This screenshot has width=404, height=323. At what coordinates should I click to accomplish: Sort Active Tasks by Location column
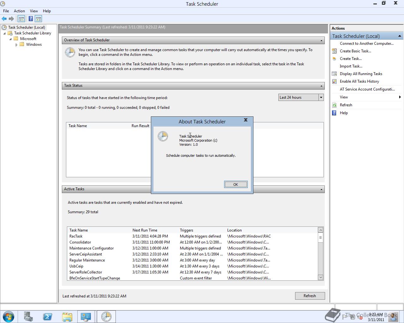click(x=235, y=230)
